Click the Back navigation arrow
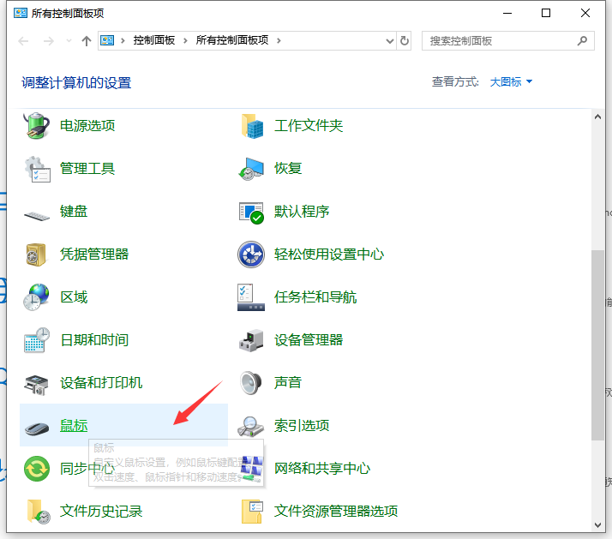This screenshot has width=612, height=539. [x=23, y=40]
